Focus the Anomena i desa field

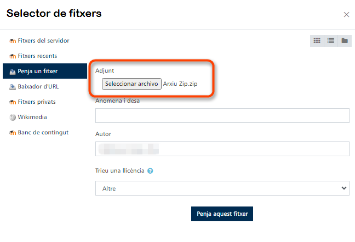222,116
